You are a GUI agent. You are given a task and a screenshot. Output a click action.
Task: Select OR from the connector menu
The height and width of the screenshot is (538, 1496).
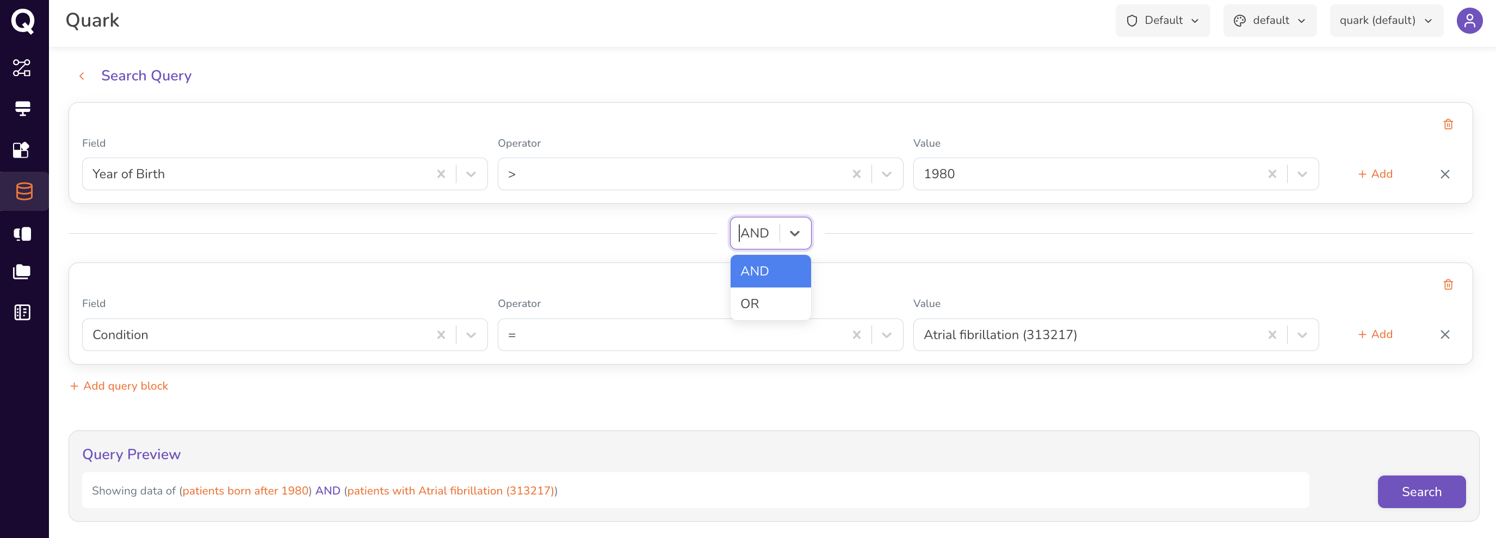click(x=770, y=304)
